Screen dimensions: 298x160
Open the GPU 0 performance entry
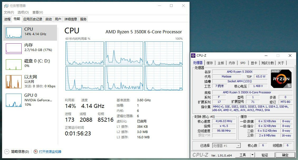pos(14,100)
